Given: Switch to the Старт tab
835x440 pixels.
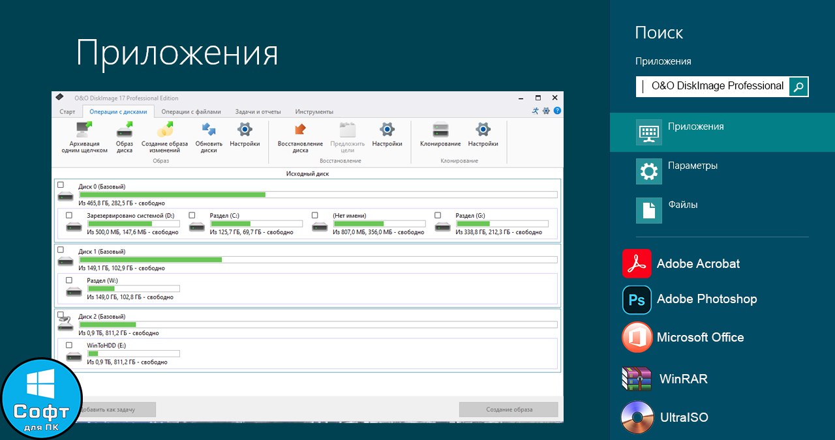Looking at the screenshot, I should click(x=67, y=111).
